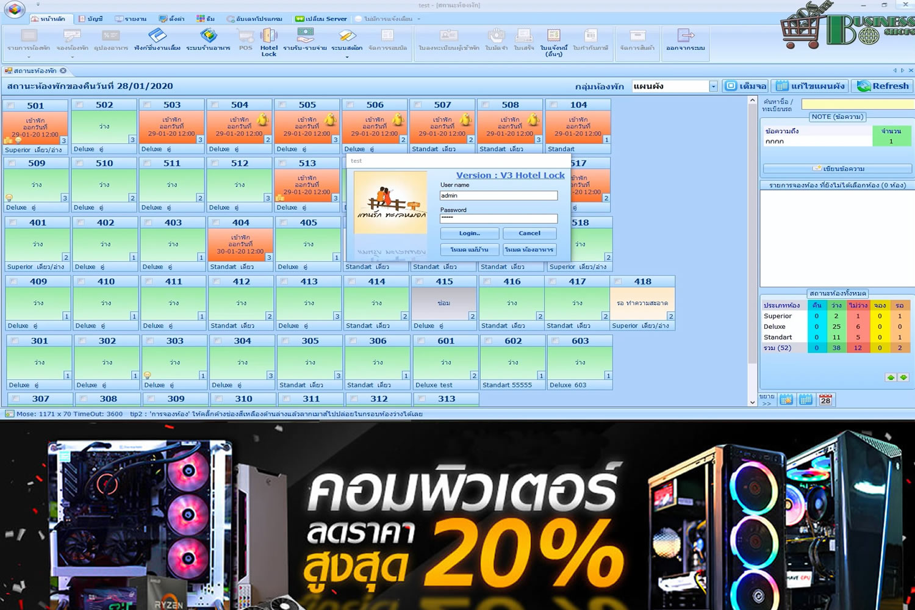Check the box for room 409
This screenshot has width=915, height=610.
click(x=13, y=282)
